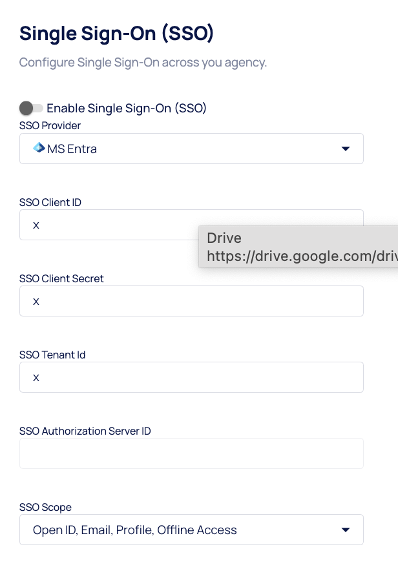
Task: Select the SSO Tenant Id input
Action: pyautogui.click(x=191, y=377)
